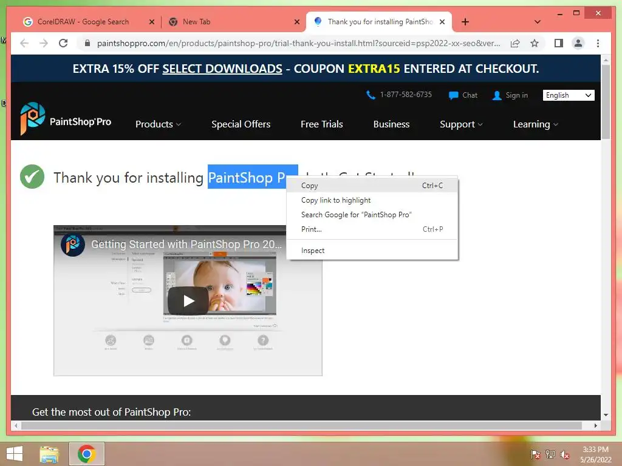This screenshot has height=466, width=622.
Task: Select the Thank you for installing tab
Action: pos(380,22)
